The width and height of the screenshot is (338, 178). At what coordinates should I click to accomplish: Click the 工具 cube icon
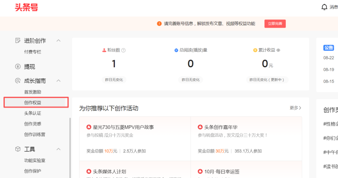click(x=18, y=149)
